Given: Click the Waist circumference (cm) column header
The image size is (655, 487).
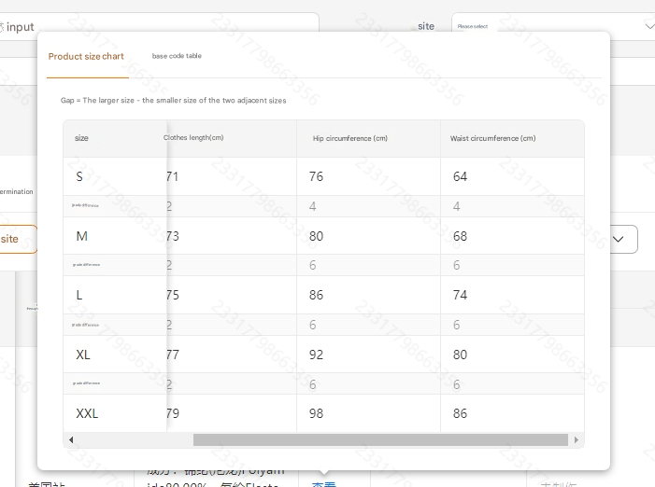Looking at the screenshot, I should click(x=492, y=139).
